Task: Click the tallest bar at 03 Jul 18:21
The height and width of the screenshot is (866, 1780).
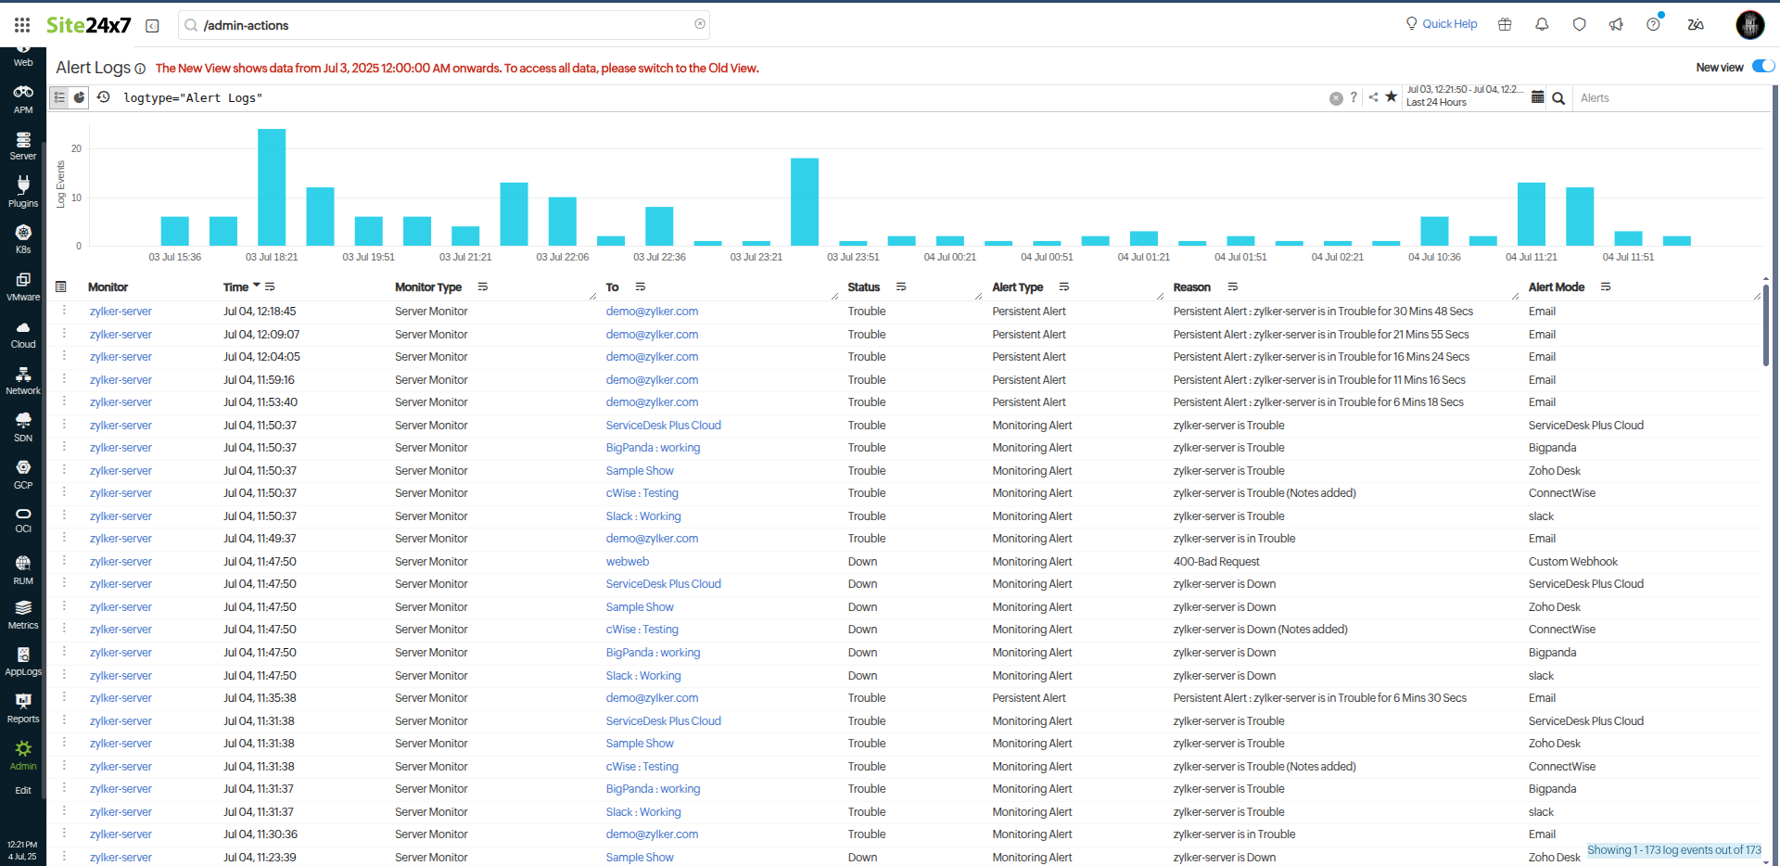Action: point(272,186)
